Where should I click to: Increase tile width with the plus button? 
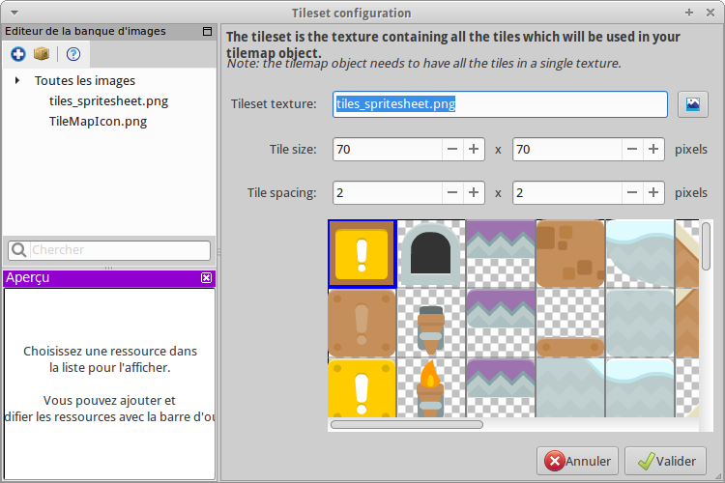[x=474, y=150]
